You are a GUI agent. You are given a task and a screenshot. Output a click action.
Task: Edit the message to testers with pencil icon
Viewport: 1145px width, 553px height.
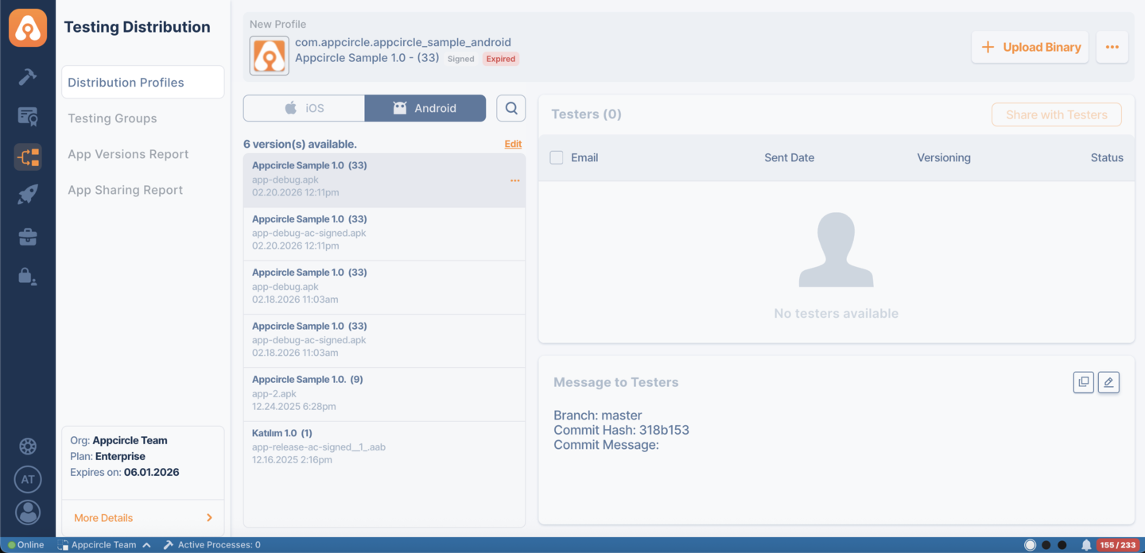pos(1108,382)
